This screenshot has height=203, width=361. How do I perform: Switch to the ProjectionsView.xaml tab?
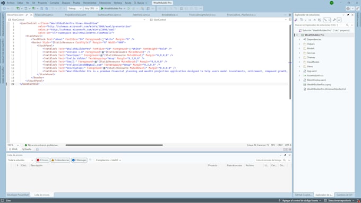(75, 15)
